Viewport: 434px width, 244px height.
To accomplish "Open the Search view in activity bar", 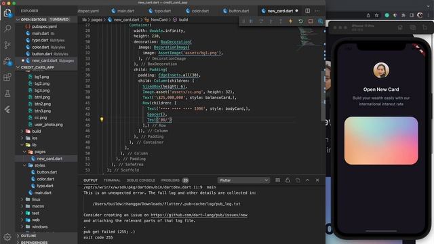I will pyautogui.click(x=7, y=28).
